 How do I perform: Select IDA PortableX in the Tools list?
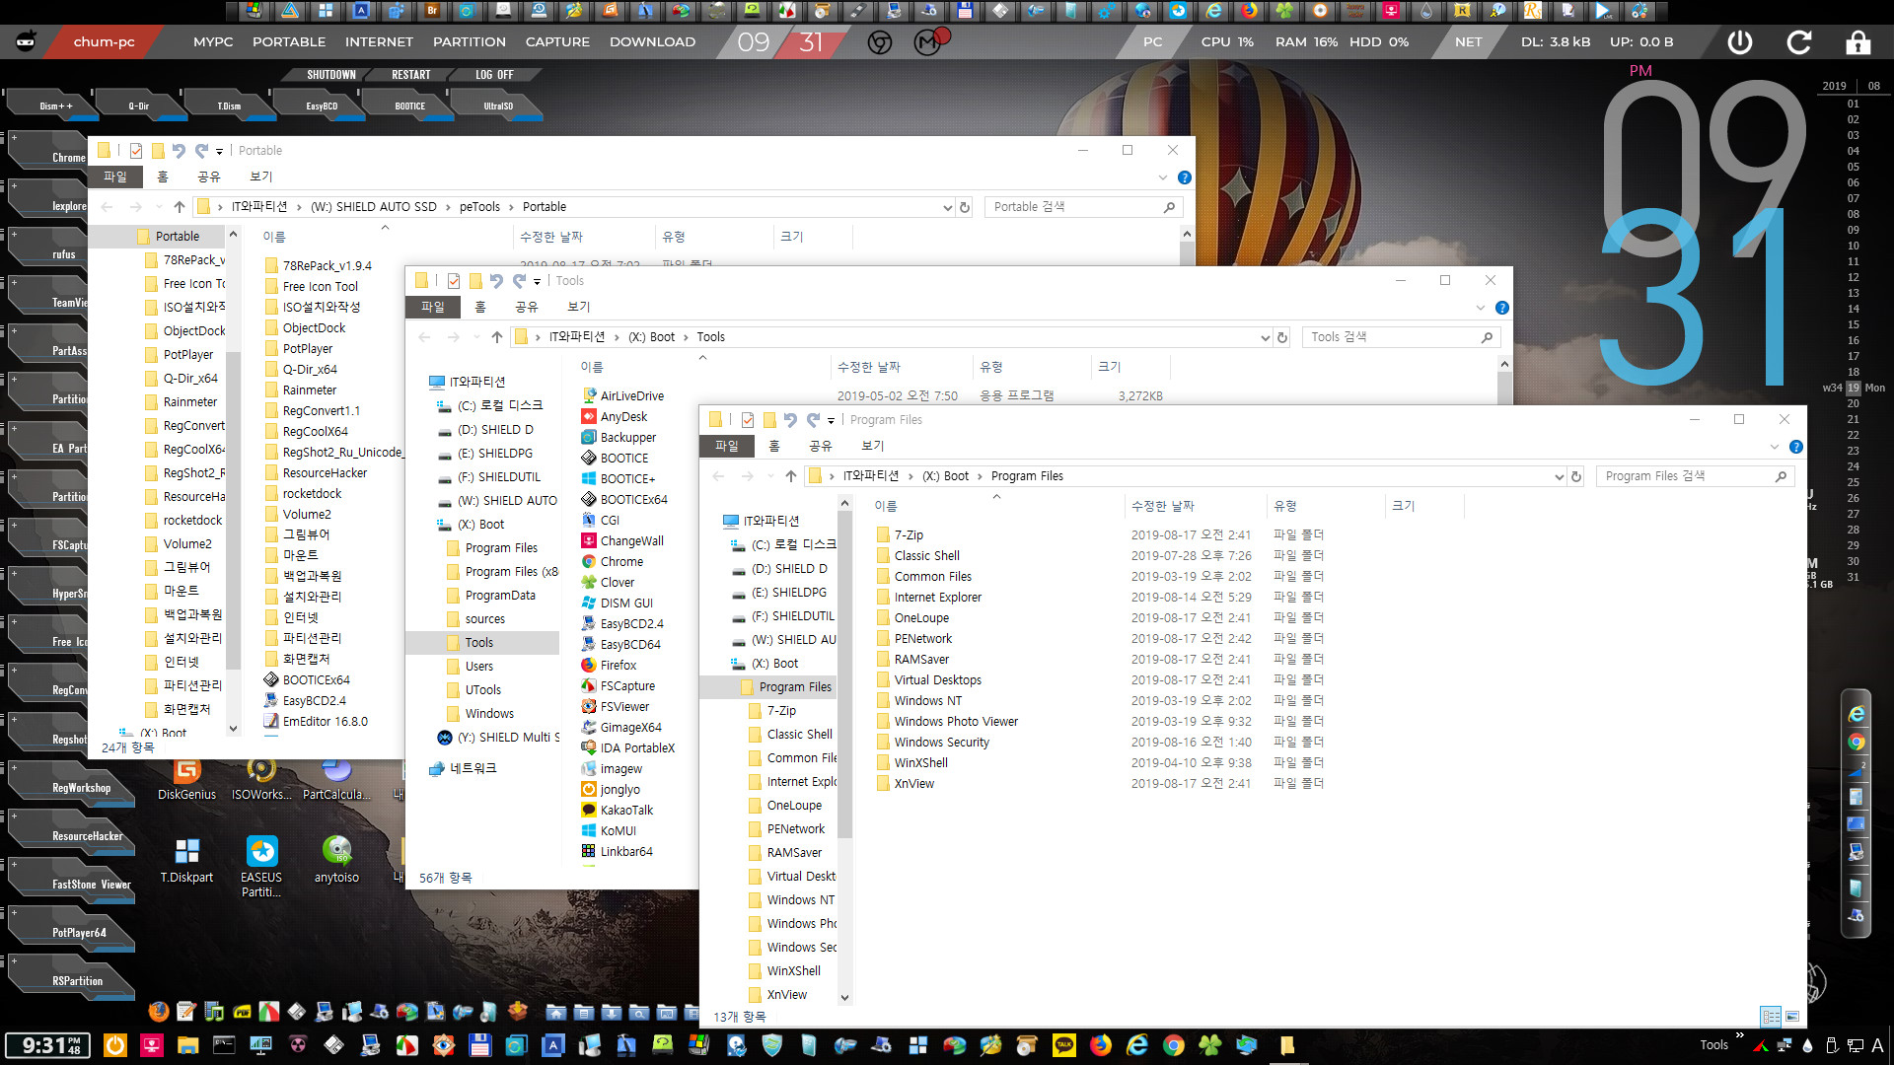pyautogui.click(x=628, y=747)
